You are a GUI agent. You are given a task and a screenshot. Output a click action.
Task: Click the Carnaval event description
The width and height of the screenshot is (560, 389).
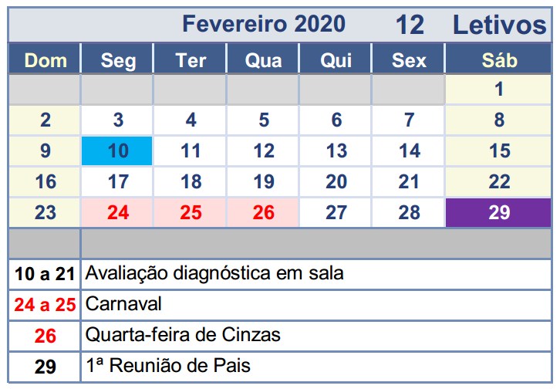[120, 303]
